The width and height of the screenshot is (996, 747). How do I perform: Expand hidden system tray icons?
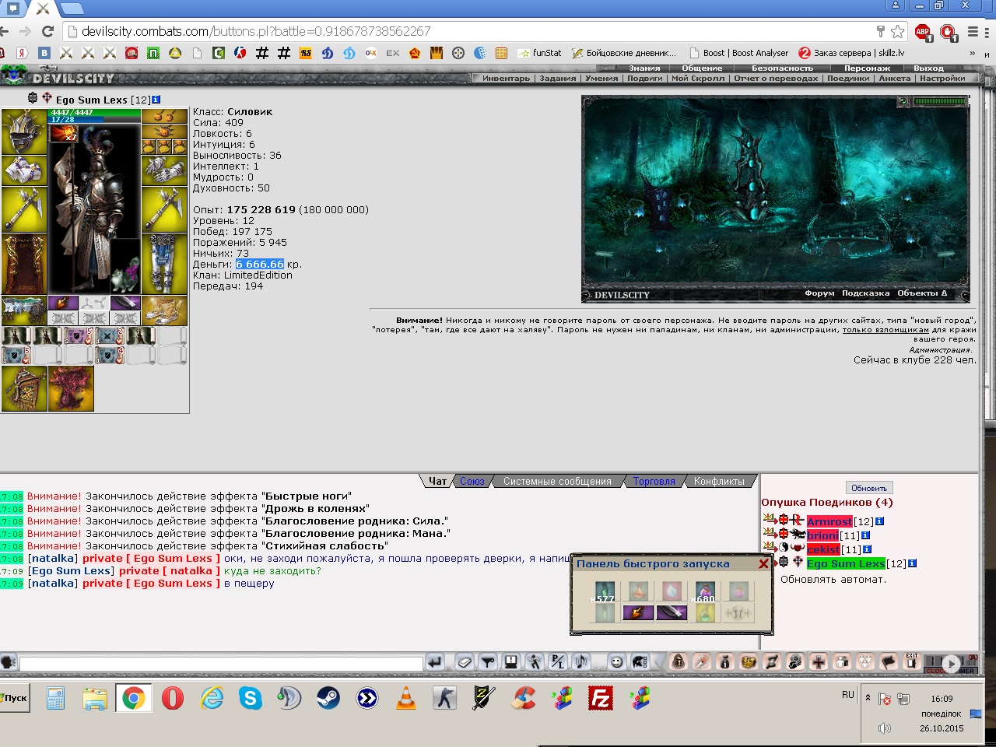pyautogui.click(x=868, y=697)
